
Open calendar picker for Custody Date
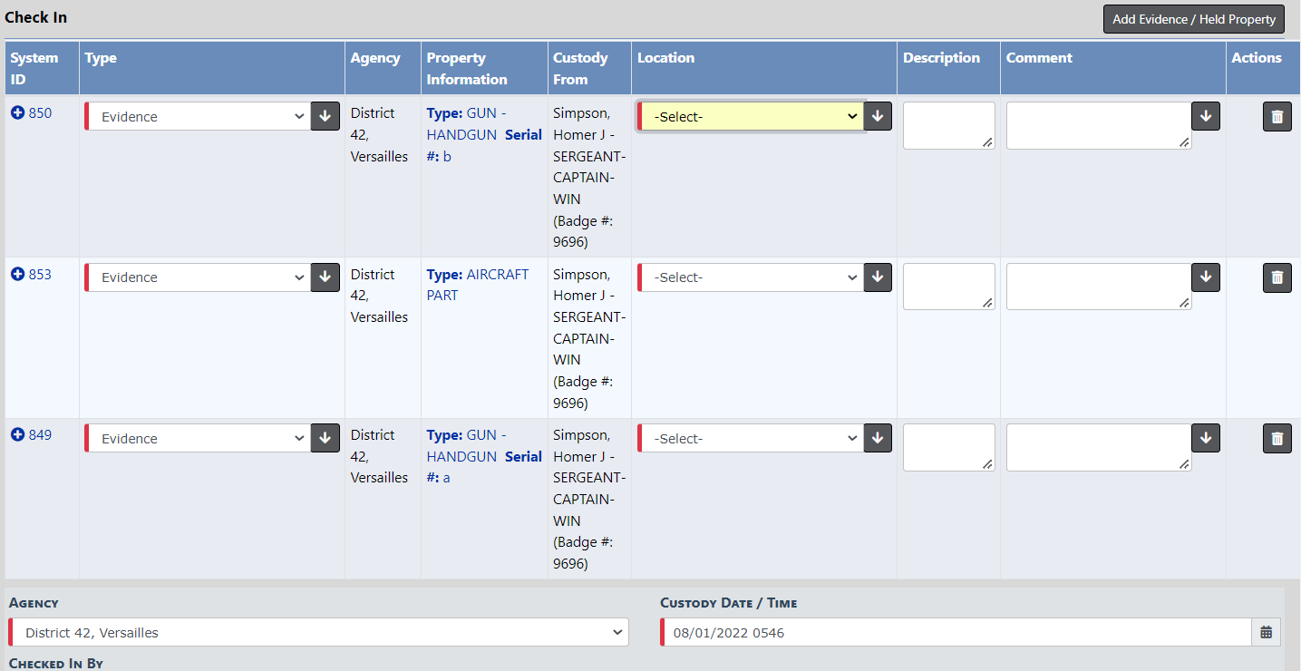pos(1266,633)
